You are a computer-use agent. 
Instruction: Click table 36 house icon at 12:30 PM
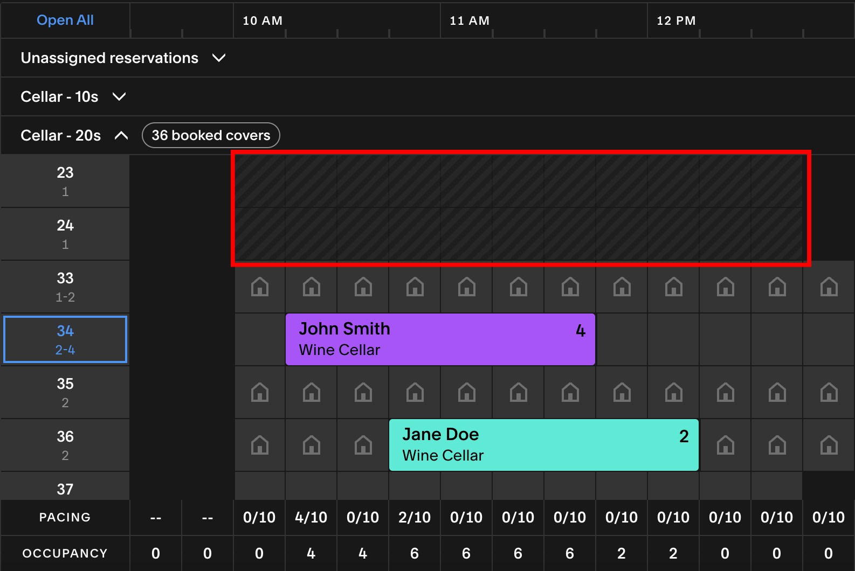(x=777, y=445)
